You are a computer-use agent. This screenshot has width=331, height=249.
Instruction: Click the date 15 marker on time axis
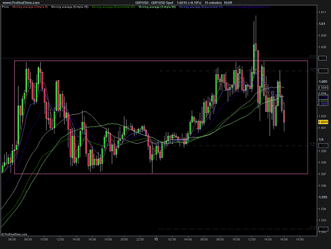[156, 239]
